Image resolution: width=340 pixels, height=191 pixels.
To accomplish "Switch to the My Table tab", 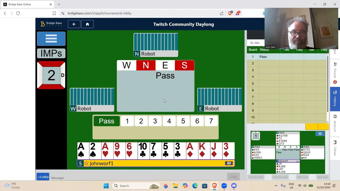I will pos(255,43).
